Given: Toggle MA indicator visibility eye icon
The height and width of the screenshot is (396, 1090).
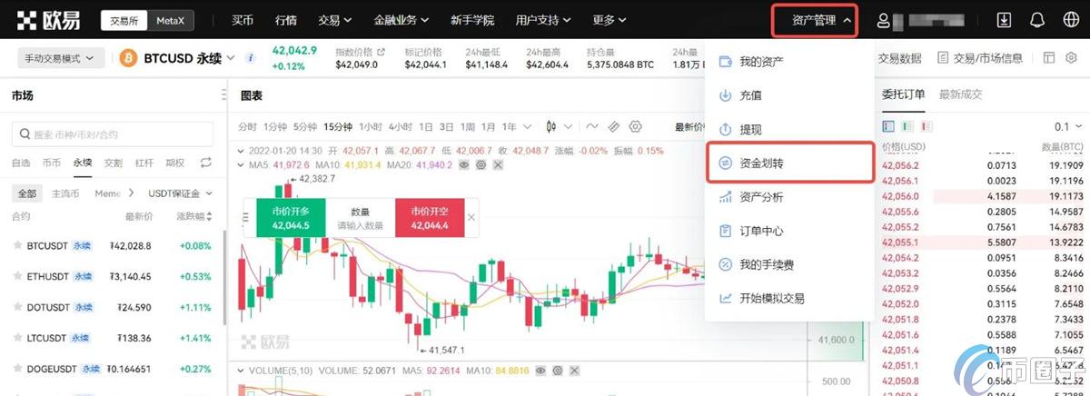Looking at the screenshot, I should (x=464, y=164).
